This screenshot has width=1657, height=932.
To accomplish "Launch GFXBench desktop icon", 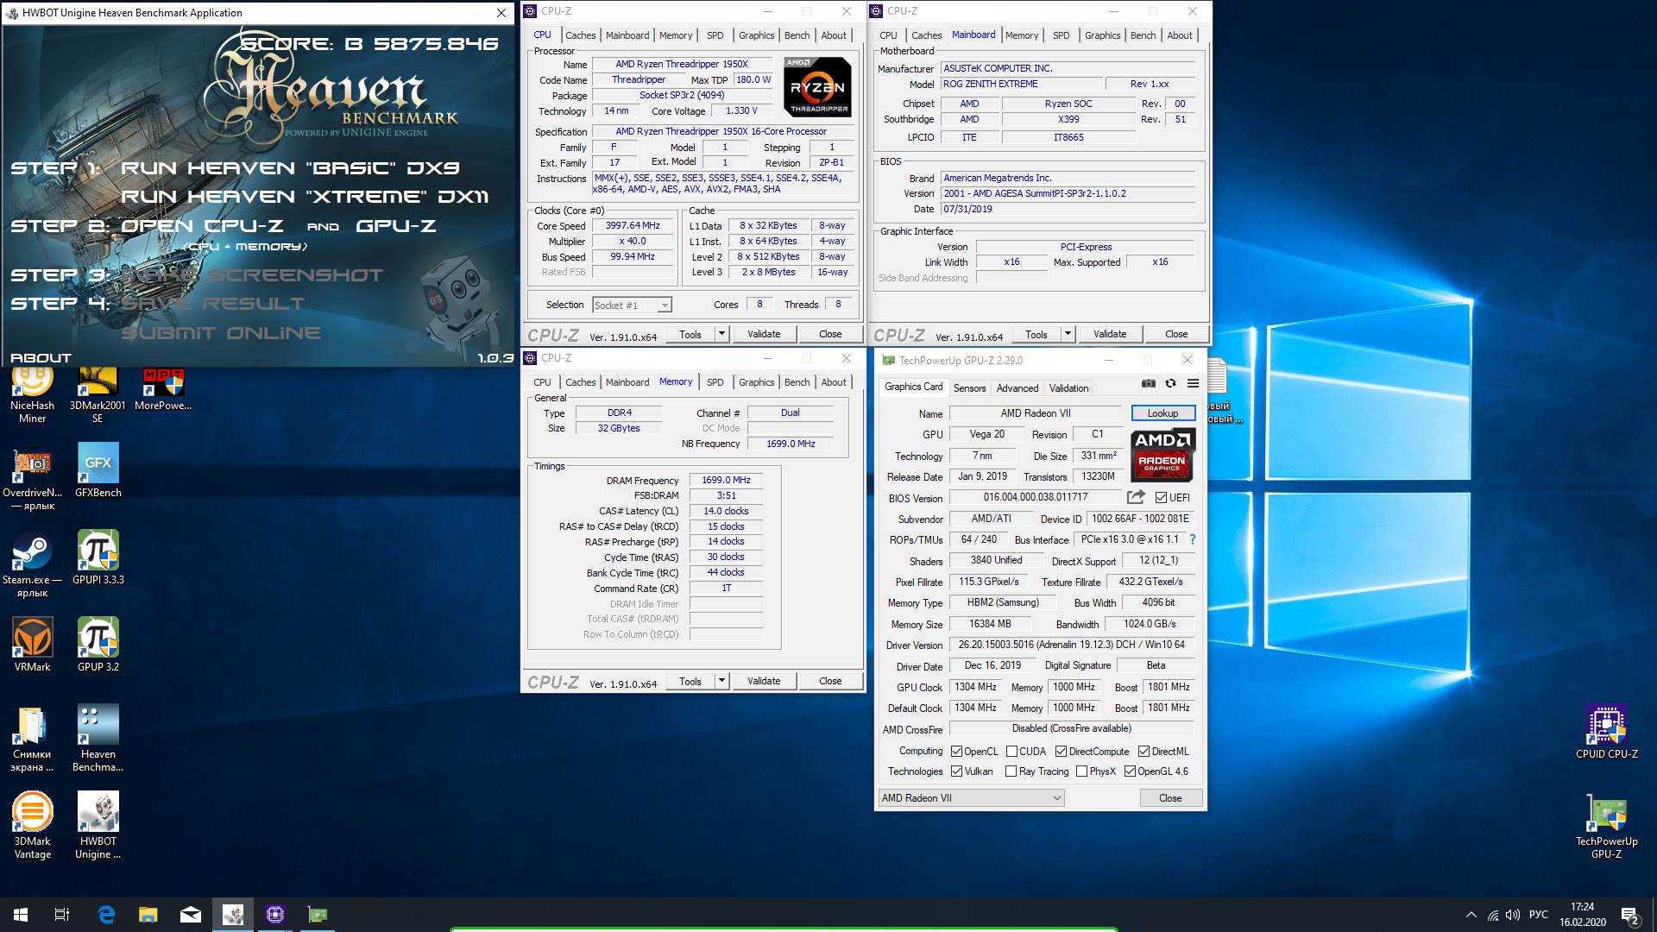I will coord(98,471).
